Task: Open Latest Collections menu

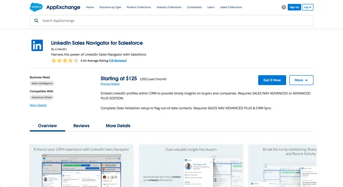Action: click(231, 7)
